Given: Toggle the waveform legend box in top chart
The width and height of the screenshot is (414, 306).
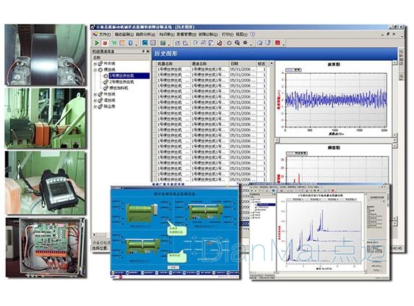Looking at the screenshot, I should tap(294, 70).
